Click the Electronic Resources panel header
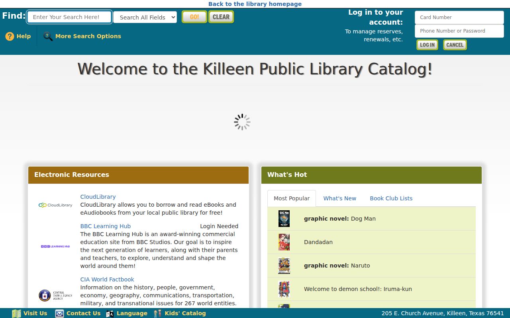Image resolution: width=510 pixels, height=318 pixels. (x=138, y=175)
